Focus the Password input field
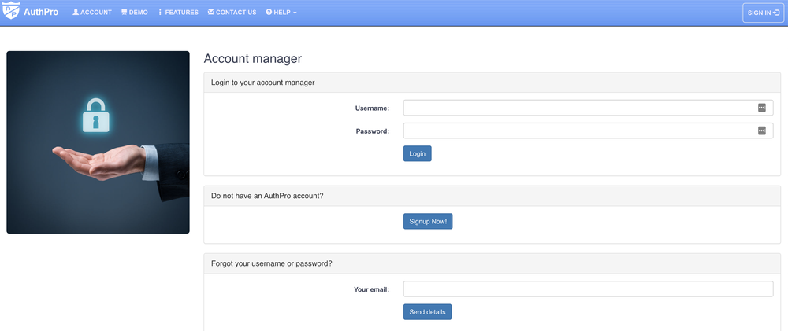Image resolution: width=788 pixels, height=331 pixels. pos(588,131)
